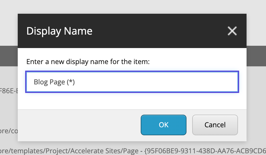Click the gray footer left of OK
Screen dimensions: 266x155
pos(80,125)
